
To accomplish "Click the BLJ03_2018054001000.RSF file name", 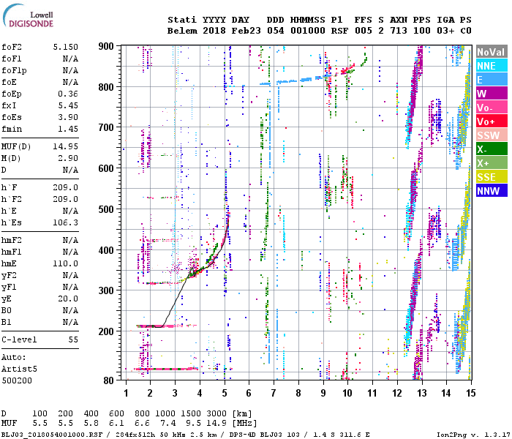I will tap(52, 435).
